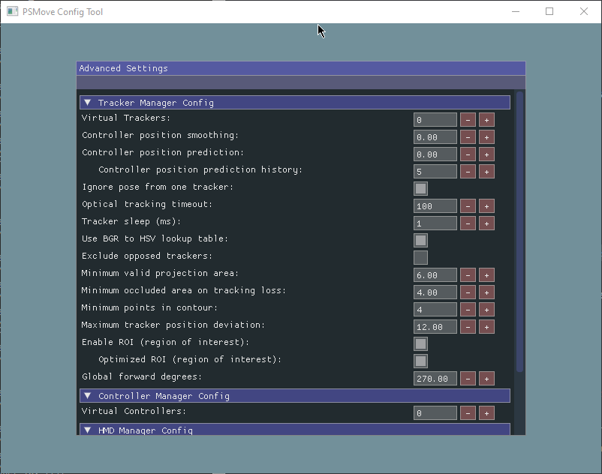Decrease Minimum occluded area on tracking loss
Image resolution: width=602 pixels, height=474 pixels.
point(468,292)
